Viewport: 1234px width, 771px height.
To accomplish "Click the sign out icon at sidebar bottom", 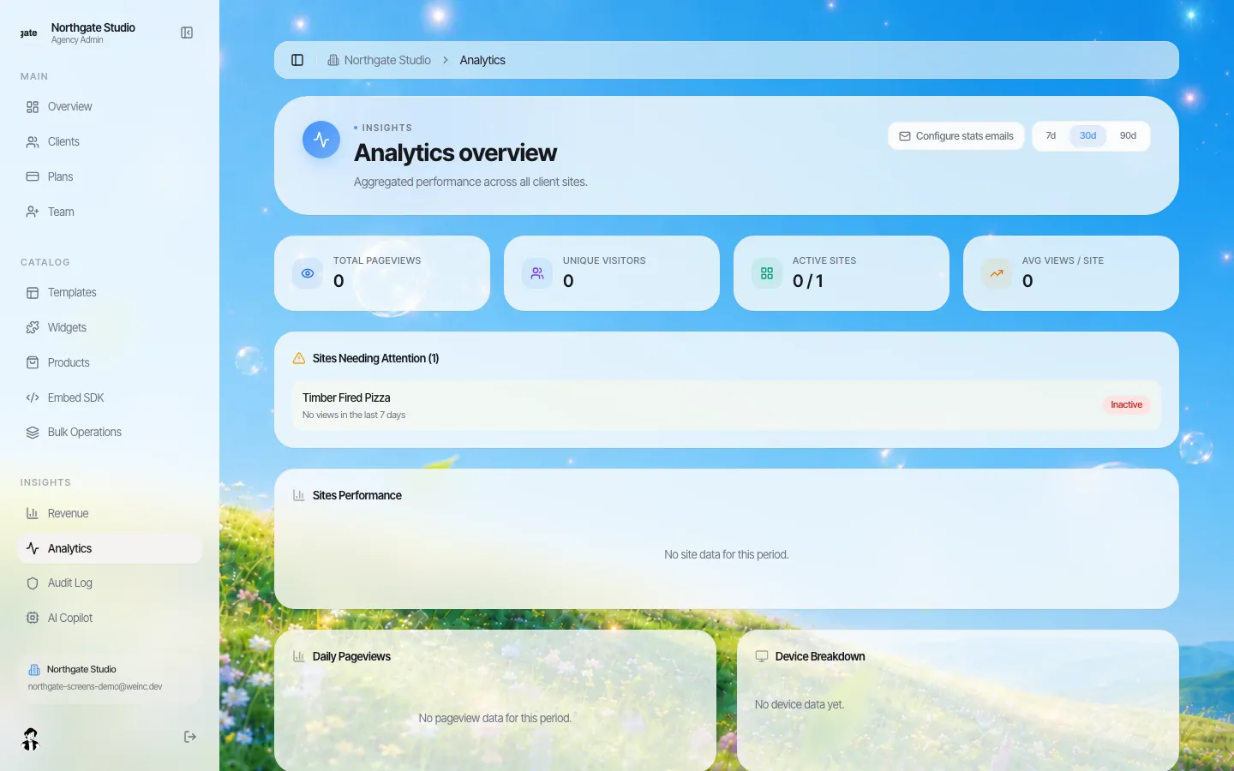I will pyautogui.click(x=190, y=737).
